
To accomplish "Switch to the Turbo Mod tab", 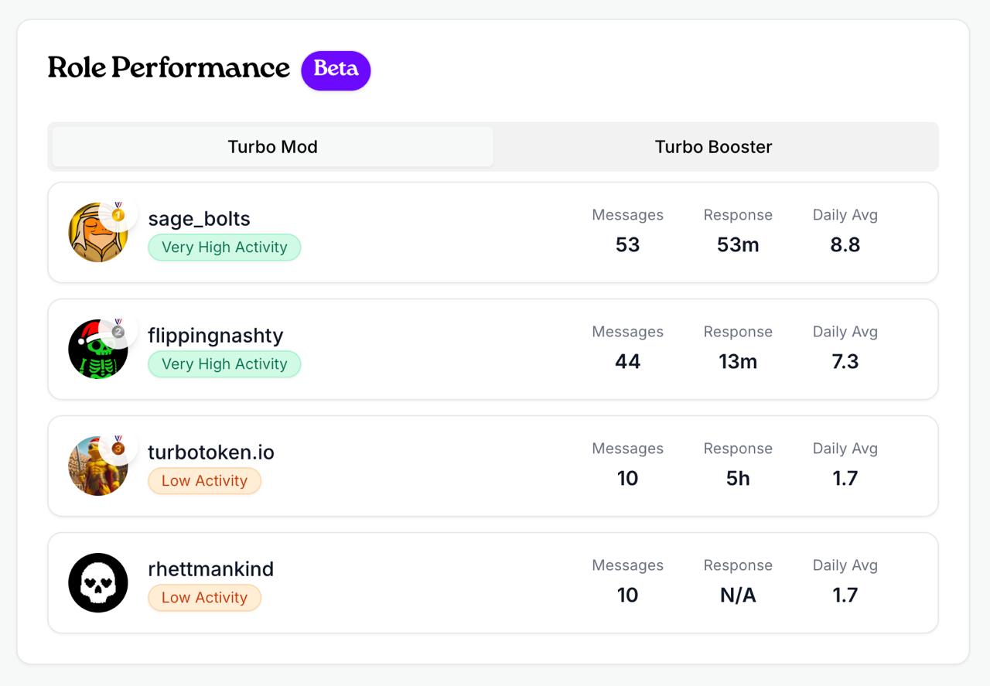I will coord(272,147).
